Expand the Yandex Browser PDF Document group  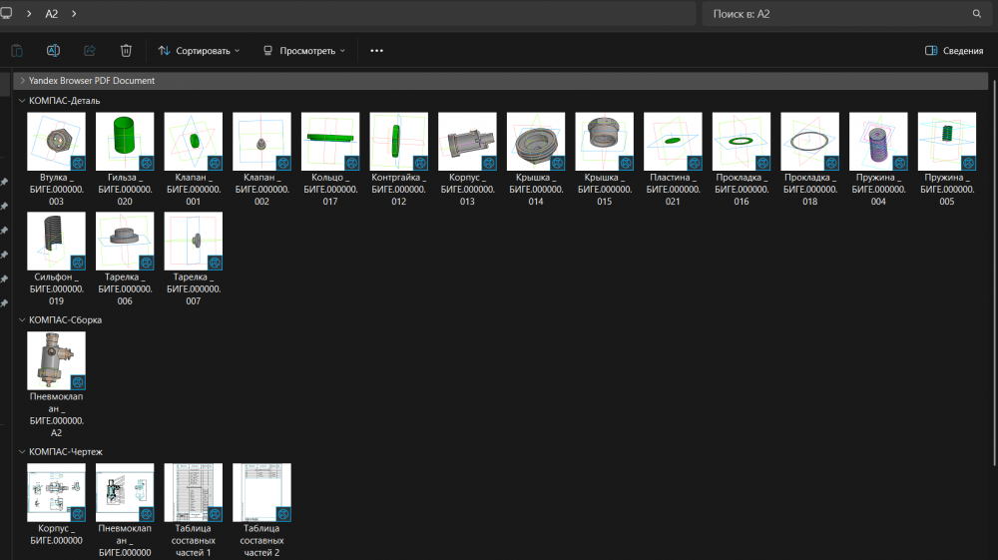point(22,81)
